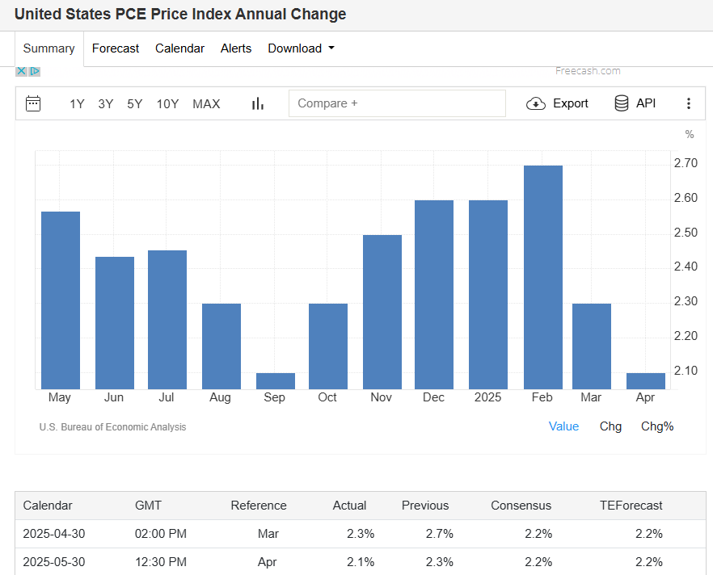Click the Reference column header
Screen dimensions: 713x575
pyautogui.click(x=259, y=506)
